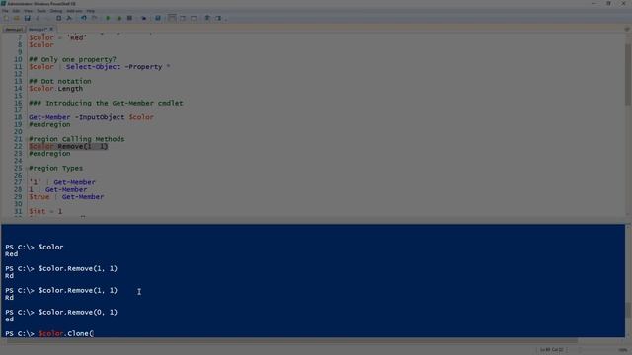Open the File menu
Screen dimensions: 632x355
pos(5,11)
